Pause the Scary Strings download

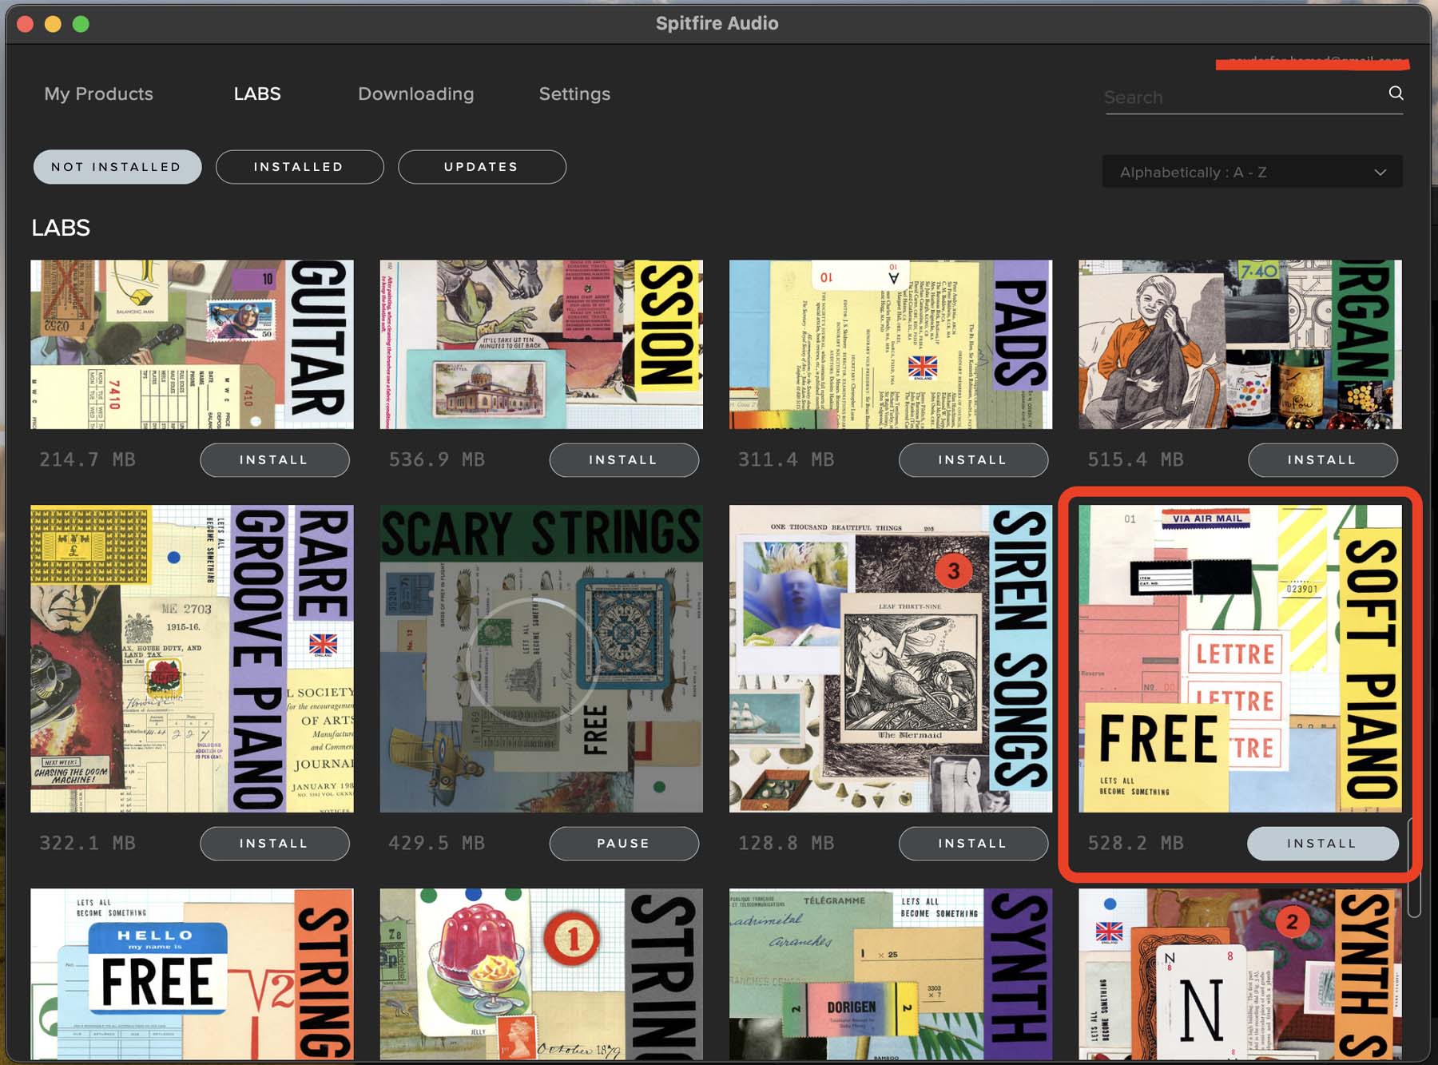[624, 843]
